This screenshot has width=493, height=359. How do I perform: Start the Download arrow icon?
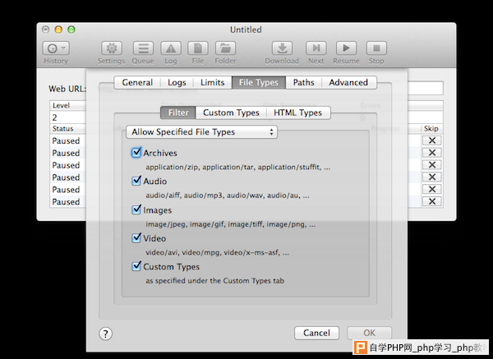(x=282, y=48)
